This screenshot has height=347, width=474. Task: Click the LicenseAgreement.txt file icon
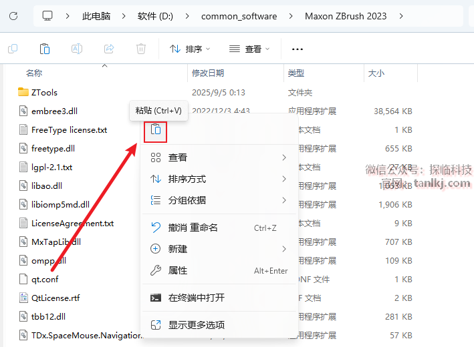click(x=23, y=224)
